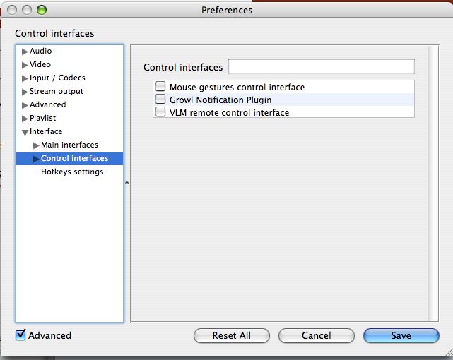Expand the Main interfaces subtree
This screenshot has height=360, width=453.
[x=36, y=145]
